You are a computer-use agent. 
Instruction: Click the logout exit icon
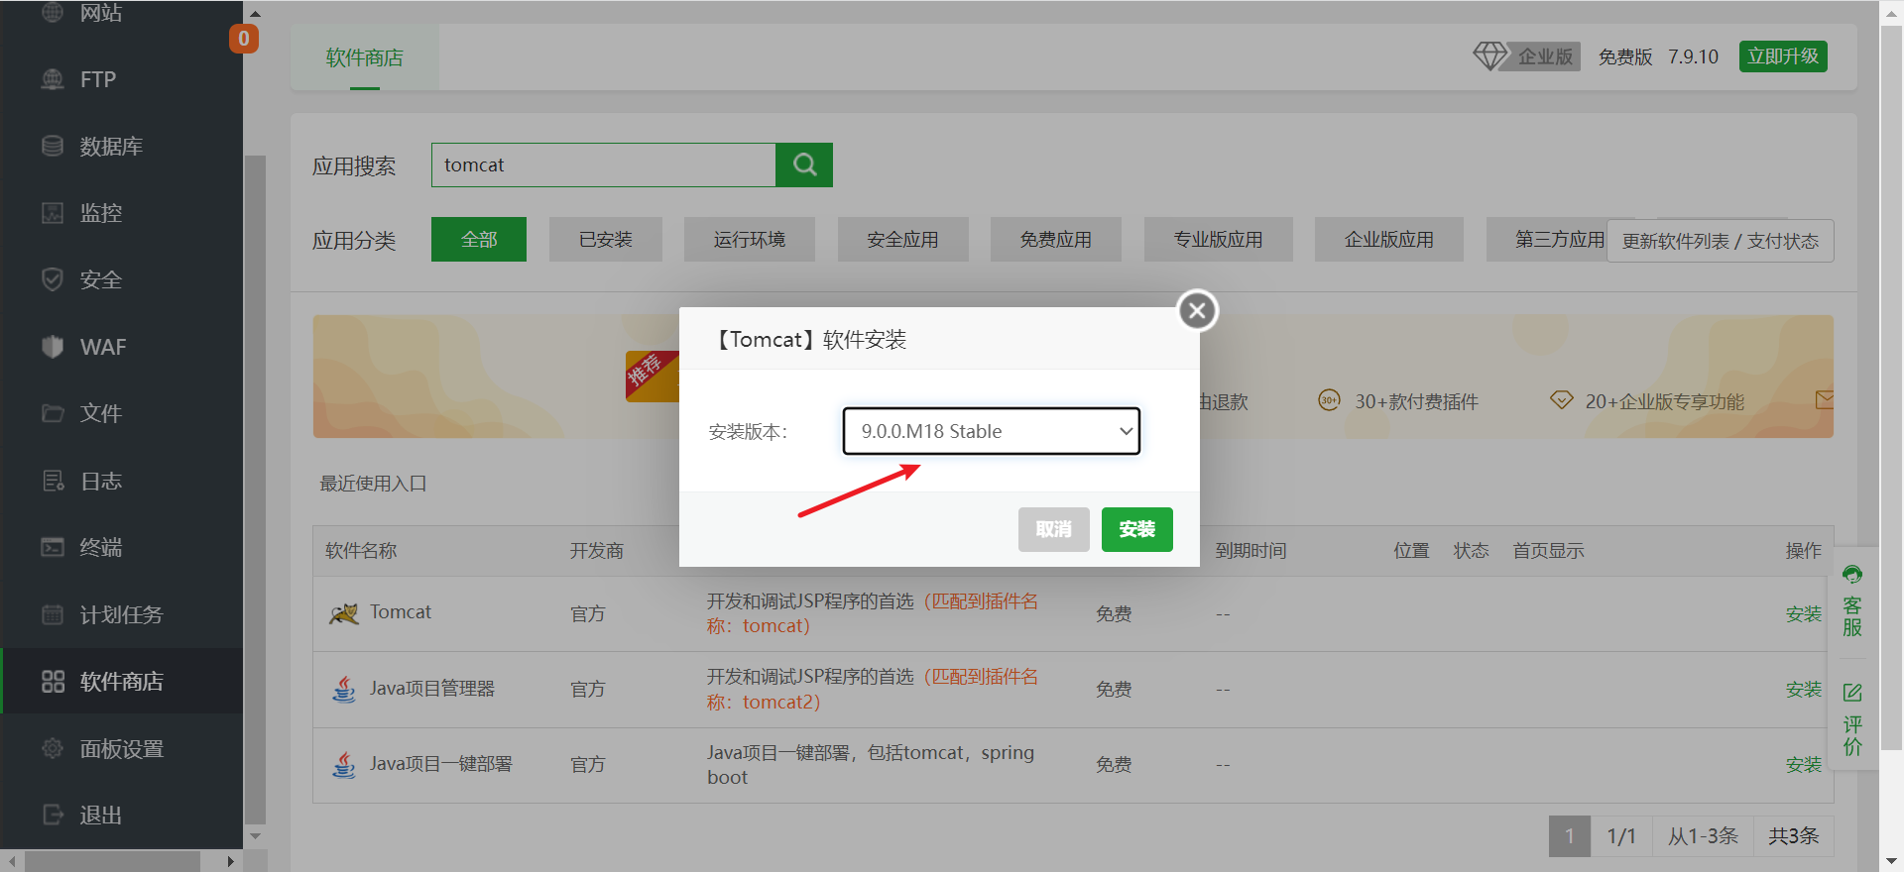[x=53, y=815]
